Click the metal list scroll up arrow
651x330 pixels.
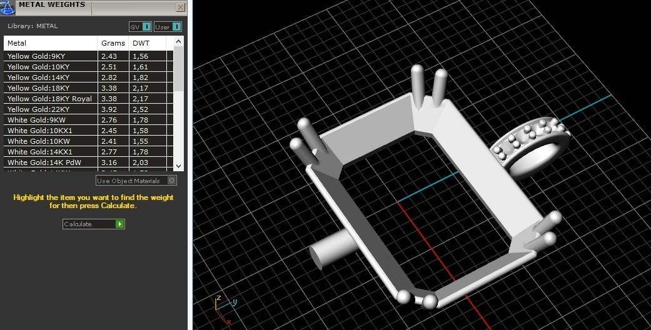coord(178,41)
